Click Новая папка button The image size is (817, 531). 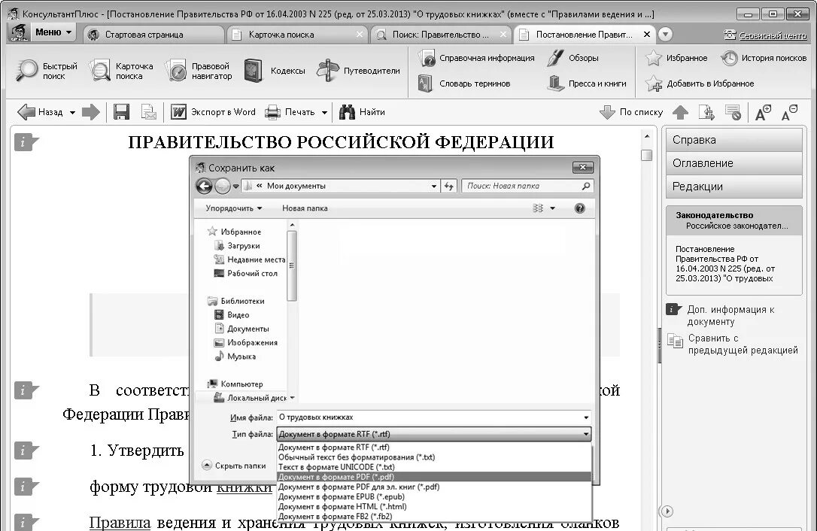point(305,208)
